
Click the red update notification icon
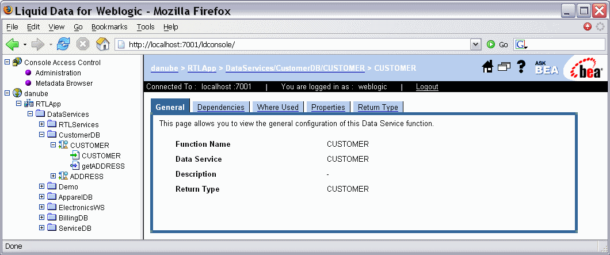point(588,26)
